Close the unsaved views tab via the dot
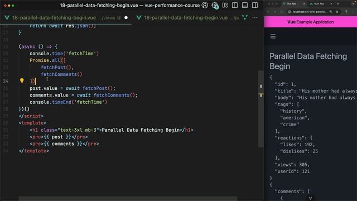This screenshot has width=357, height=201. pos(126,17)
